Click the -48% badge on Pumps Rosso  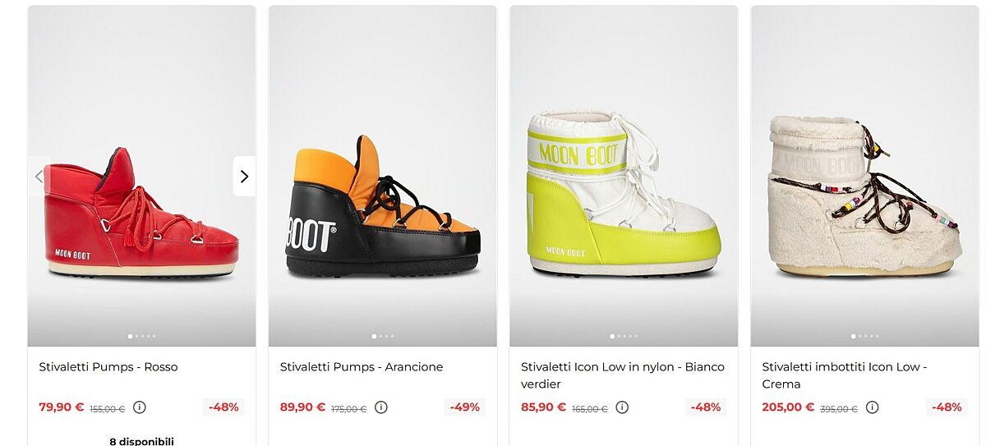pyautogui.click(x=223, y=407)
